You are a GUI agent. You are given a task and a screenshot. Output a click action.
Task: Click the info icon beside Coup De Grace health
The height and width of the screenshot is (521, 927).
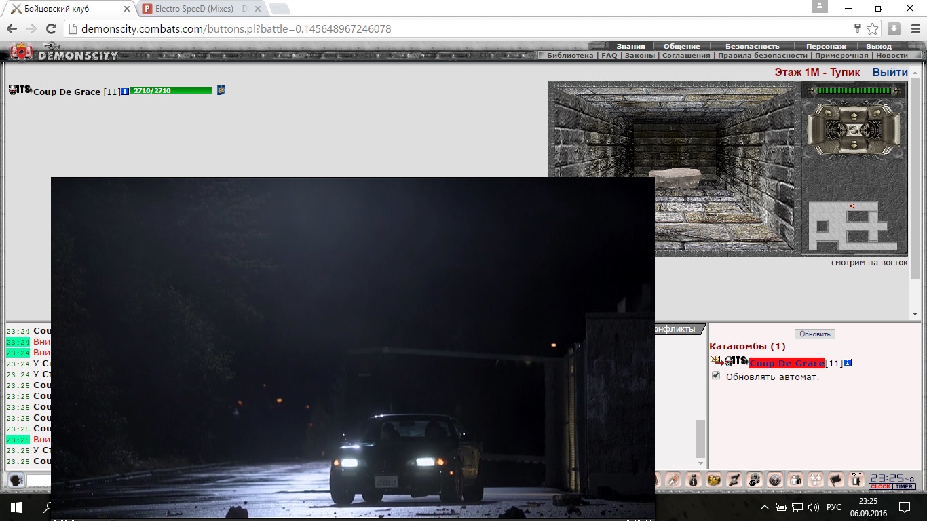click(125, 91)
